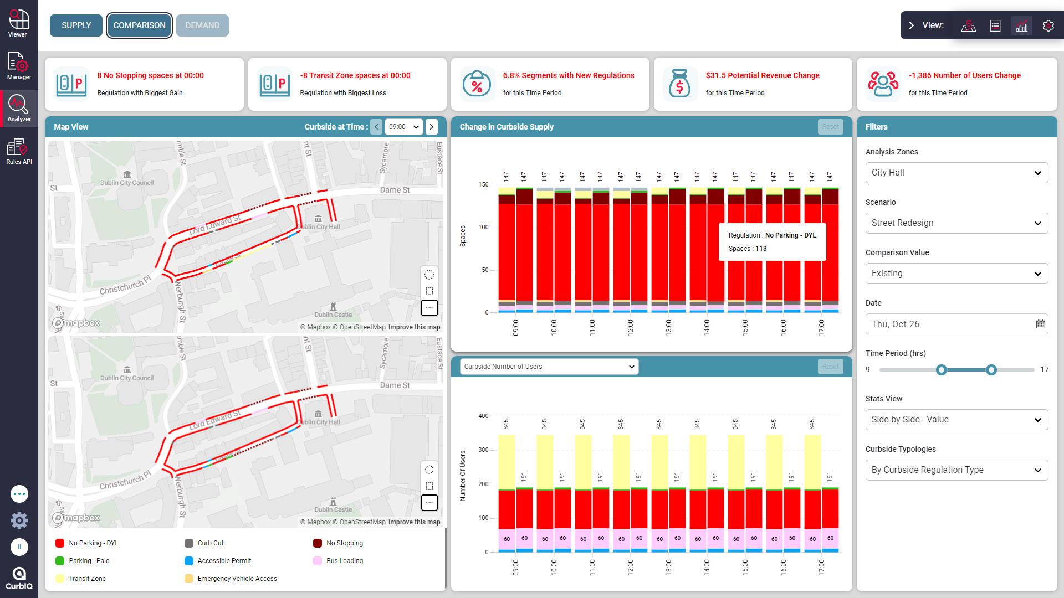Select rectangle selection tool on lower map
The image size is (1064, 598).
coord(429,486)
